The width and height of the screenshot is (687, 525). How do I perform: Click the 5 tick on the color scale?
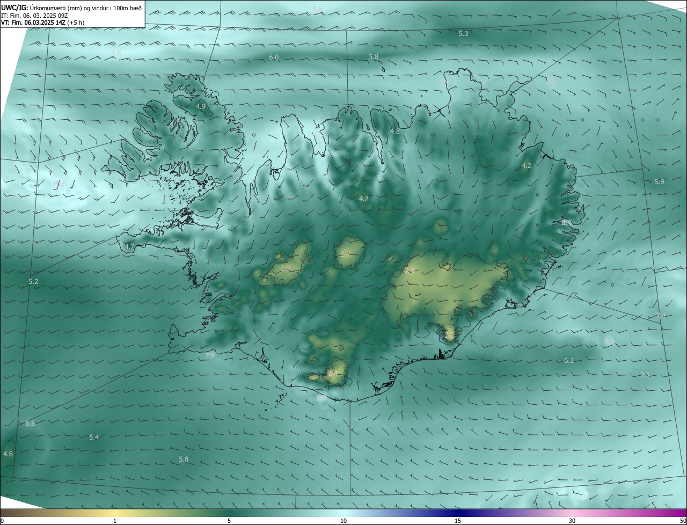point(229,521)
